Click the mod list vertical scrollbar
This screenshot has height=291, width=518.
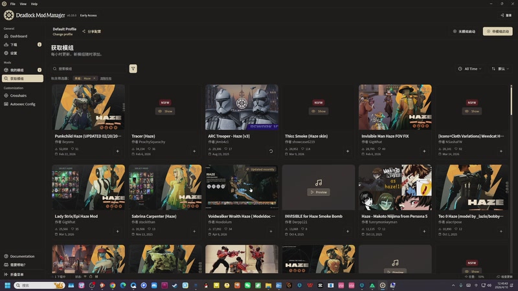(x=512, y=100)
